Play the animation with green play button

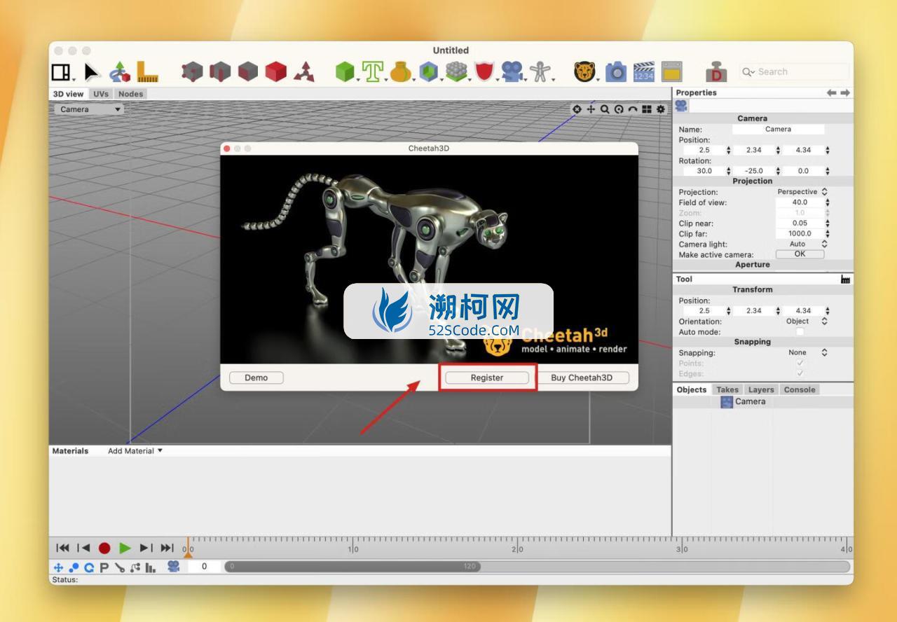click(x=125, y=548)
